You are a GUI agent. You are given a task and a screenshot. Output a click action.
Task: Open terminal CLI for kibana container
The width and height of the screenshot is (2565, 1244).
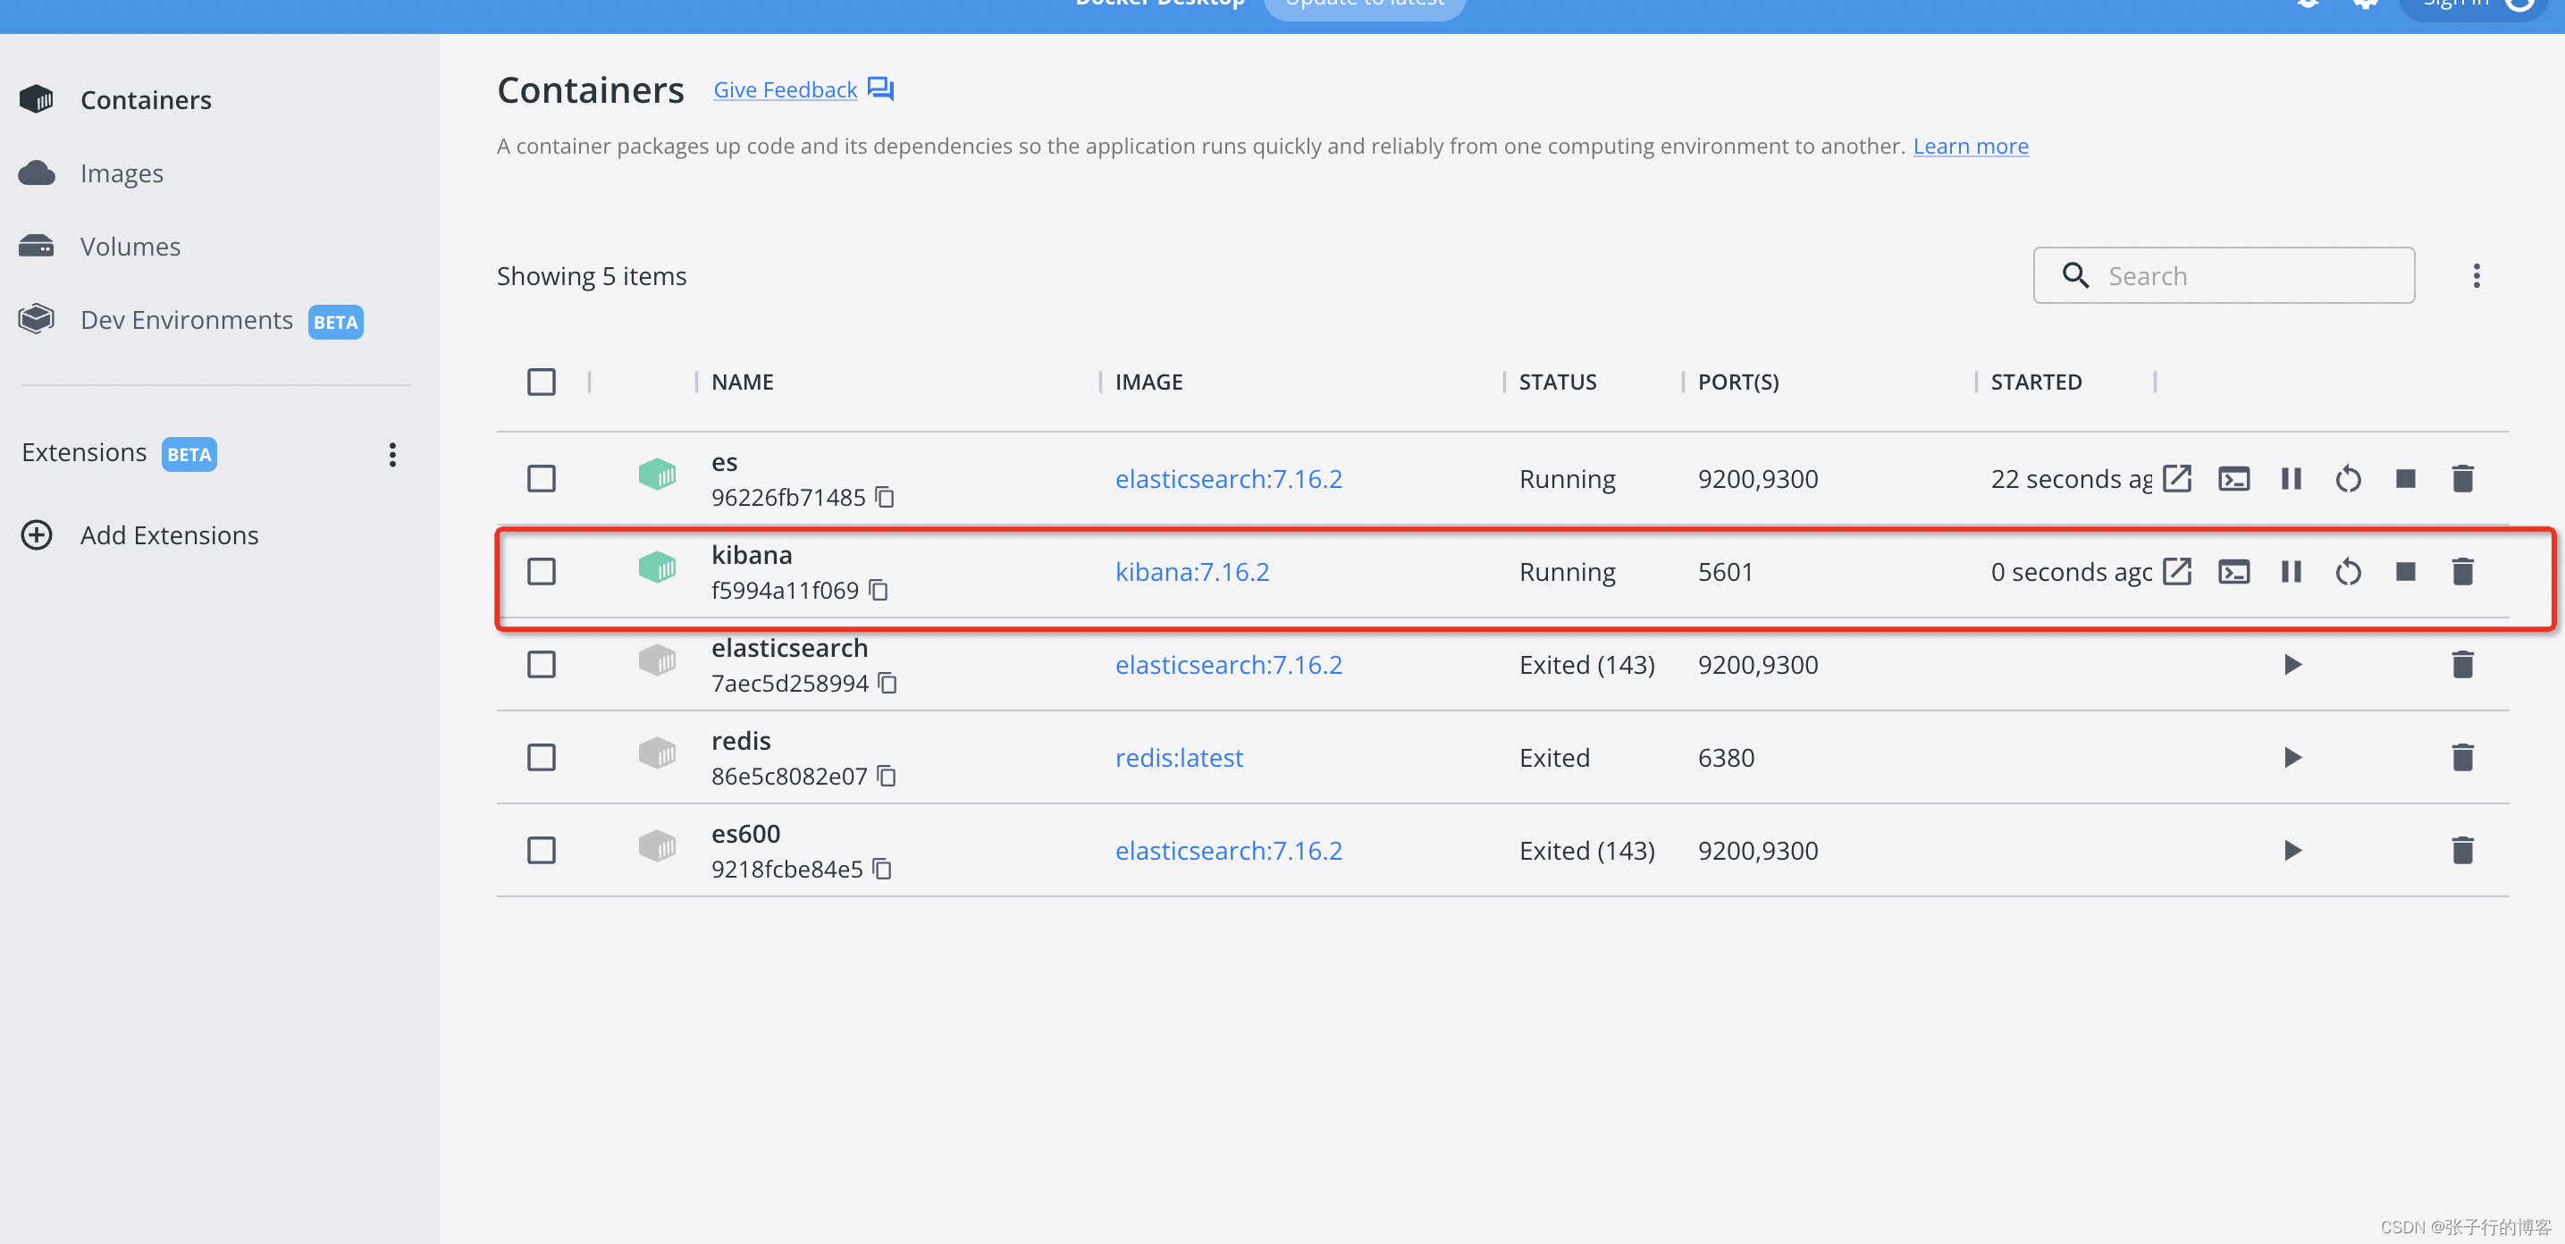coord(2233,571)
